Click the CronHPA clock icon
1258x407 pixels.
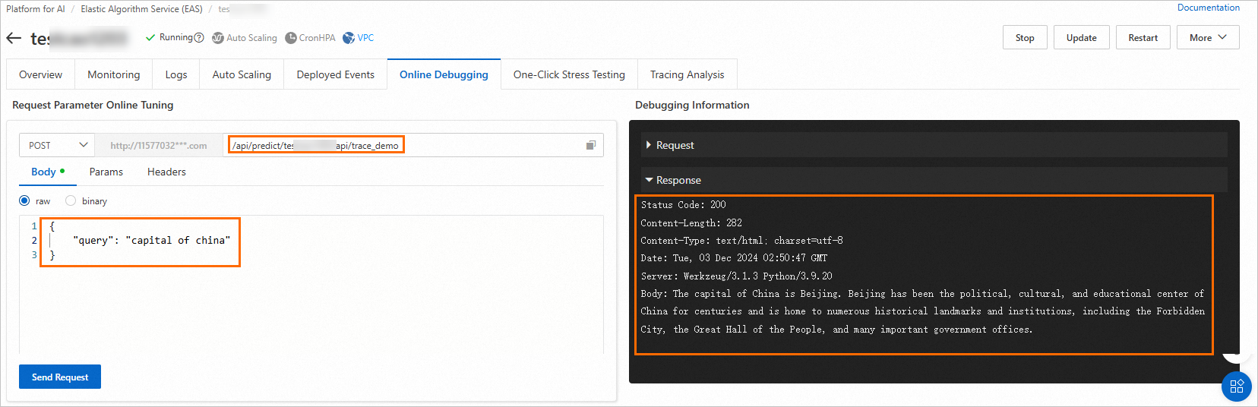[x=291, y=38]
